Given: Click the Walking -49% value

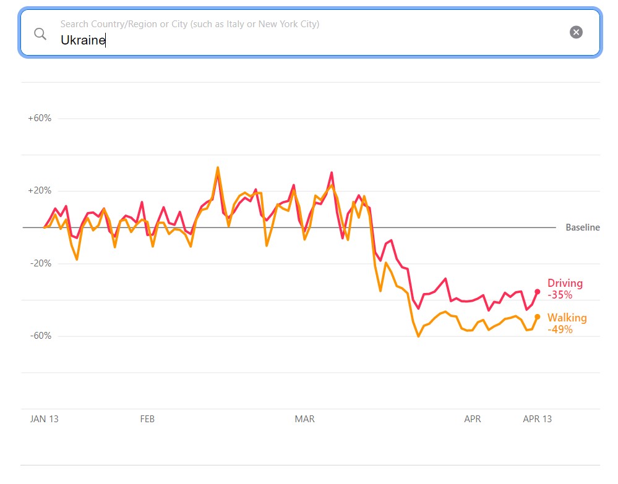Looking at the screenshot, I should click(560, 329).
